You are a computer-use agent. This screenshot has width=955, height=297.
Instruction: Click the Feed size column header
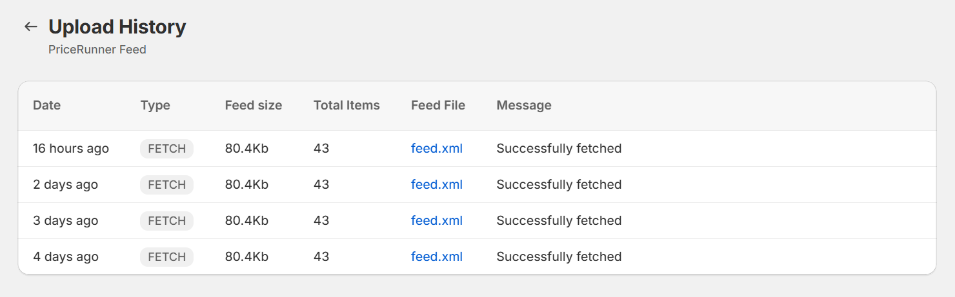(254, 105)
